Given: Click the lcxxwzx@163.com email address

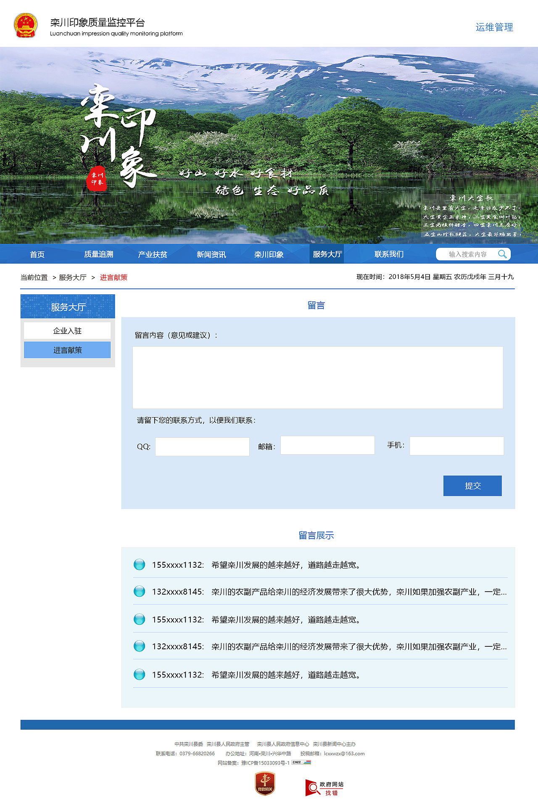Looking at the screenshot, I should [344, 754].
